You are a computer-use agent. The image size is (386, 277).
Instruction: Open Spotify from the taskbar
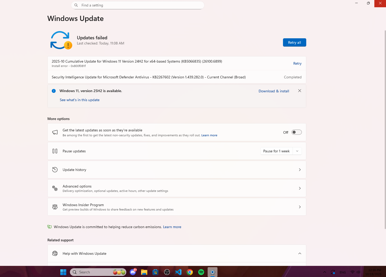pyautogui.click(x=201, y=272)
